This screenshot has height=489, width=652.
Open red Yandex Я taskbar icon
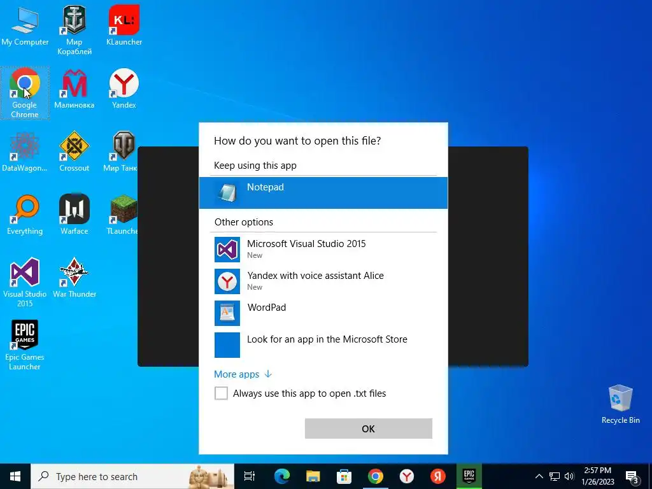pos(438,476)
